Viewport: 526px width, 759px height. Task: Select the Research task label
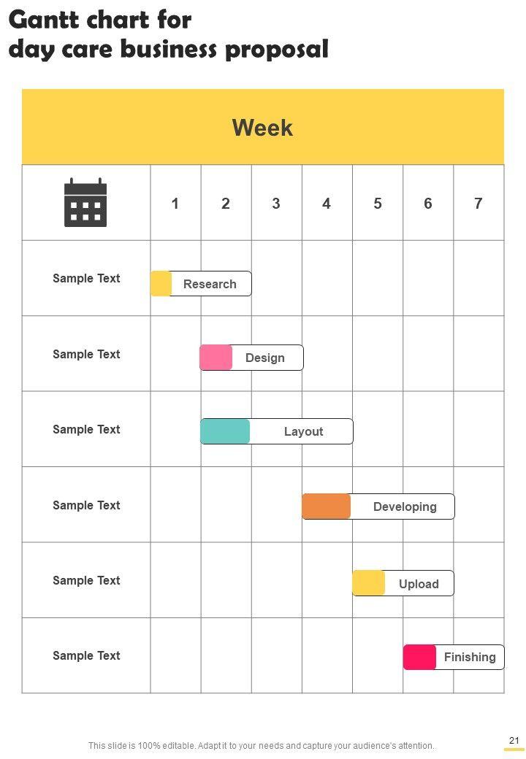pyautogui.click(x=210, y=284)
